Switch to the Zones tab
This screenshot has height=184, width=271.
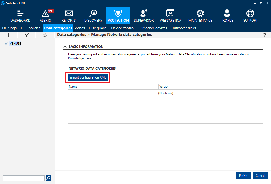point(80,28)
